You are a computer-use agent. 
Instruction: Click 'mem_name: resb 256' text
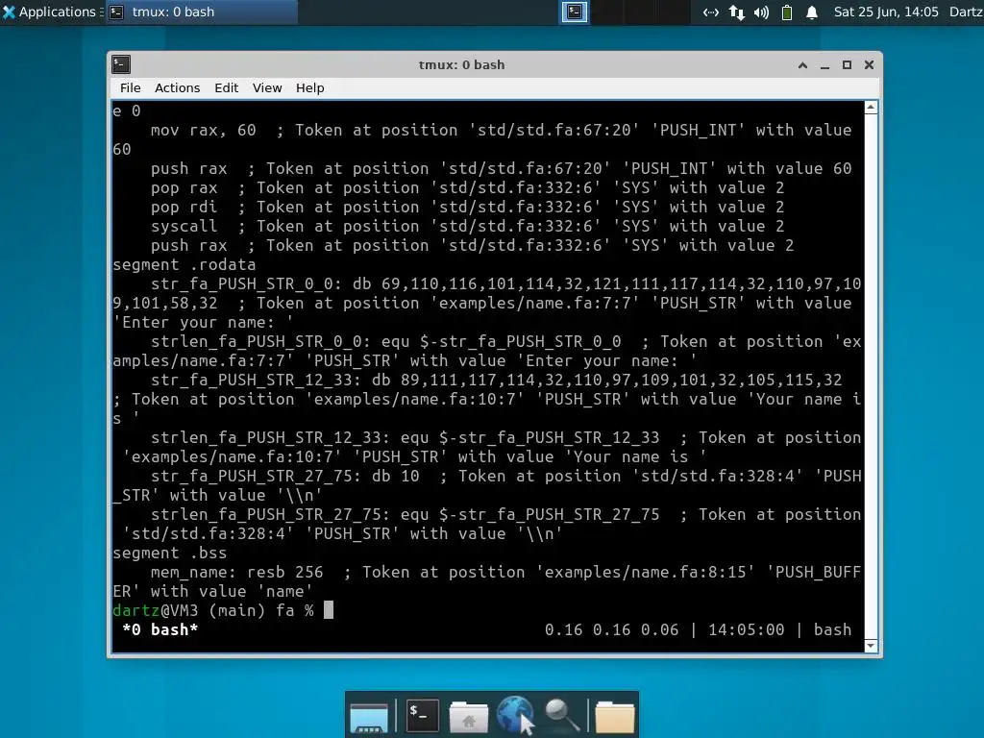click(x=236, y=572)
